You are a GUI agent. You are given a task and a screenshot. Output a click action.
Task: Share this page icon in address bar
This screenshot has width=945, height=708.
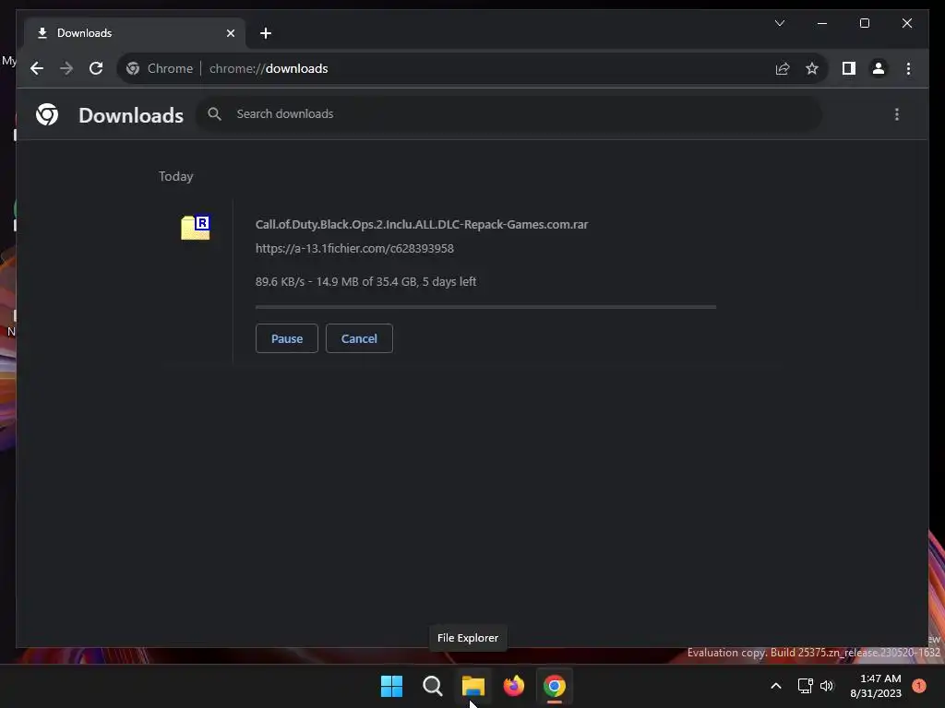coord(783,68)
